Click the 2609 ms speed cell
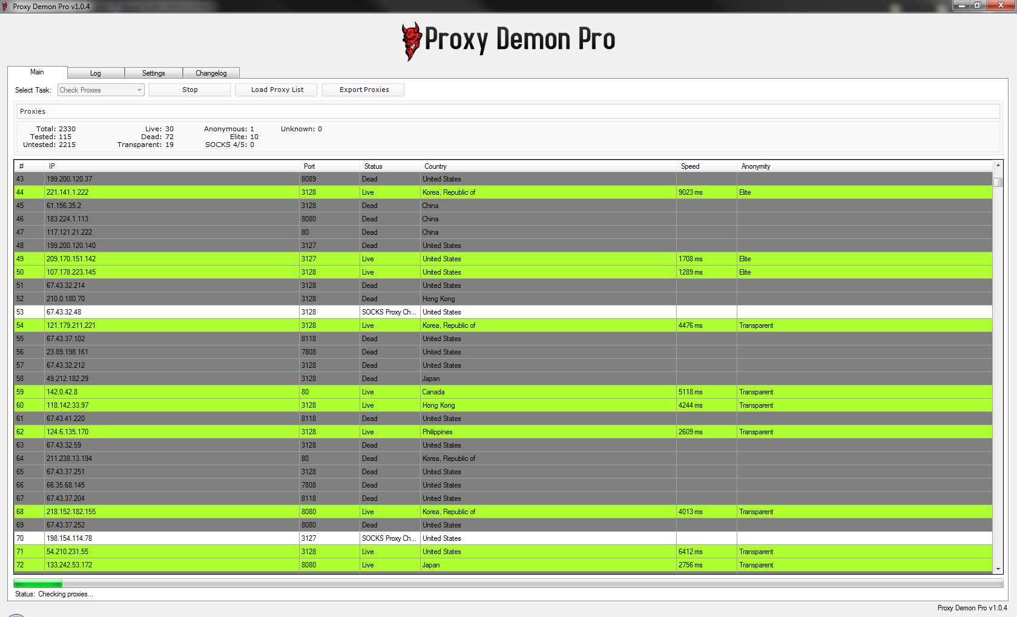The height and width of the screenshot is (617, 1017). (x=706, y=432)
